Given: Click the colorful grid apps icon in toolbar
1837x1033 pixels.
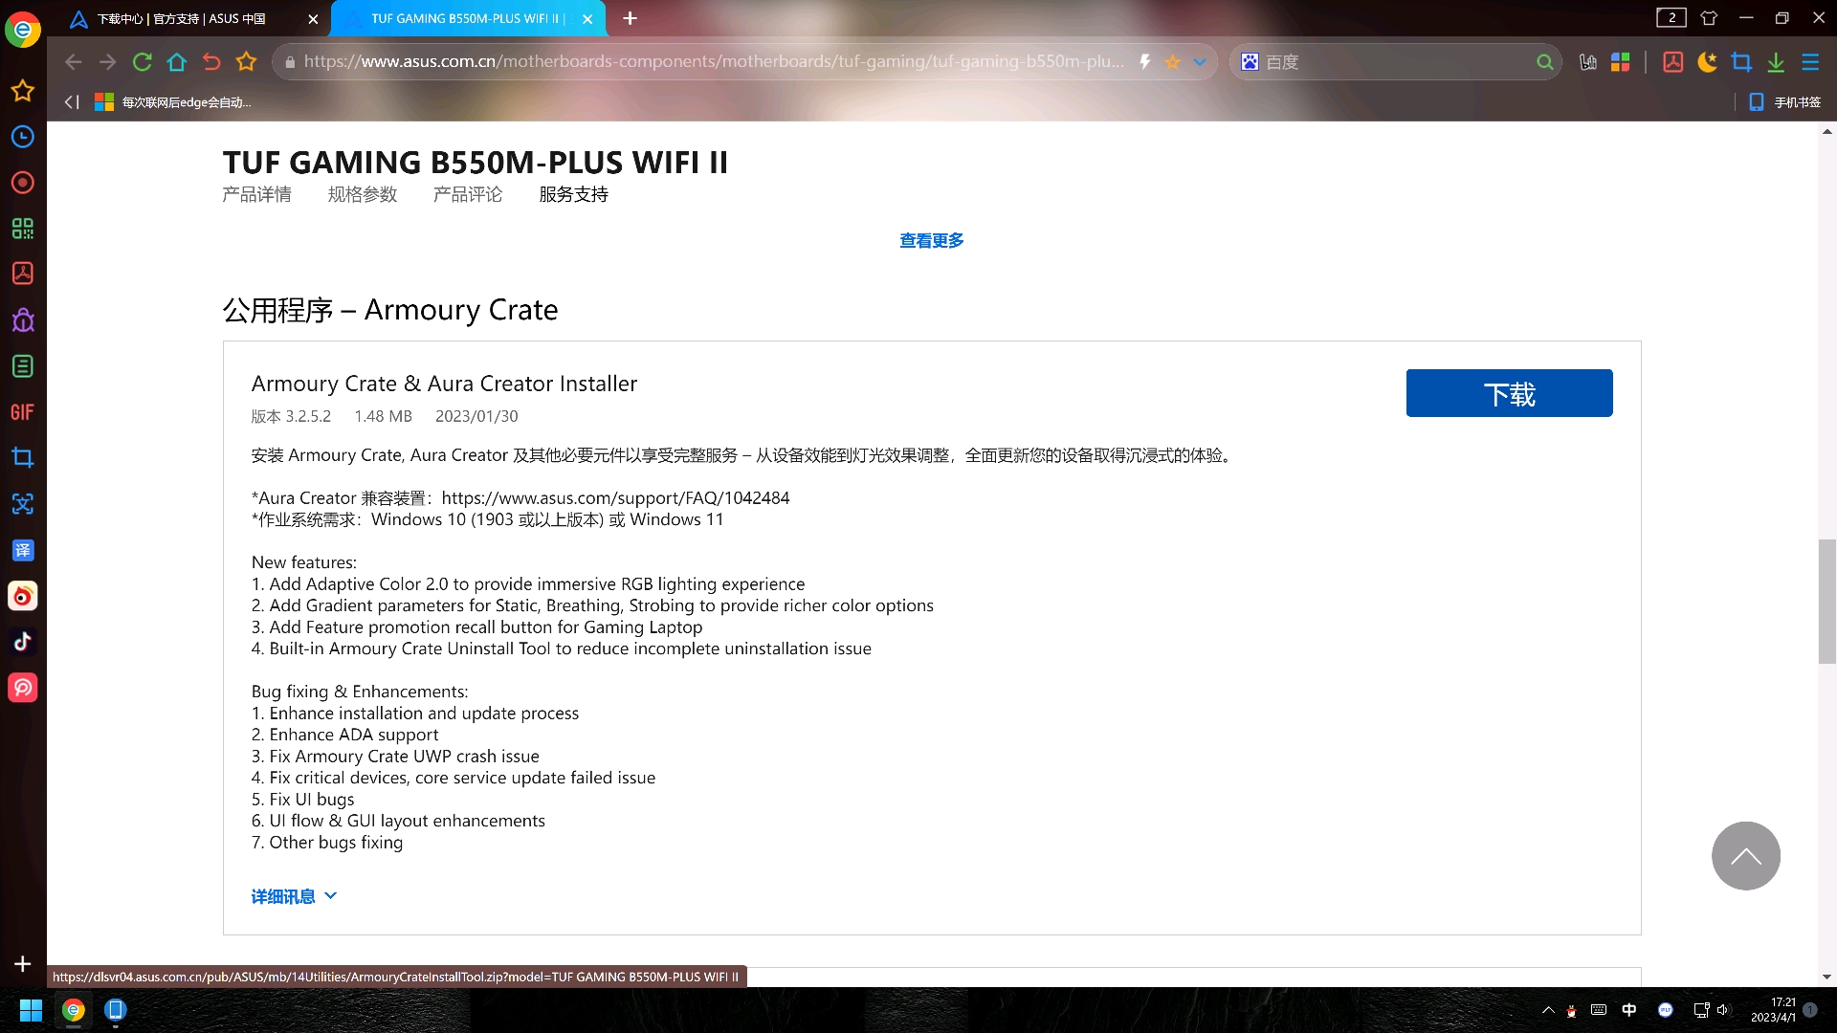Looking at the screenshot, I should (1620, 62).
